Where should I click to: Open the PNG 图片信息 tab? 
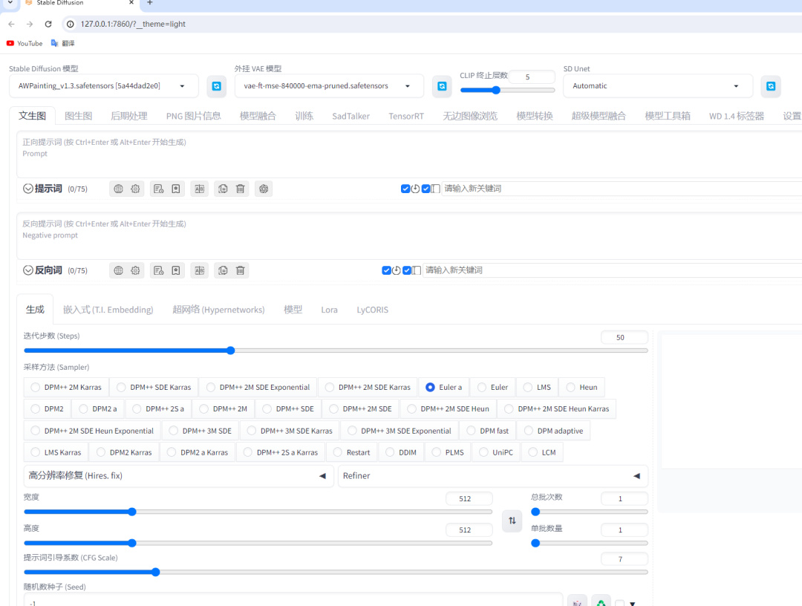point(193,116)
